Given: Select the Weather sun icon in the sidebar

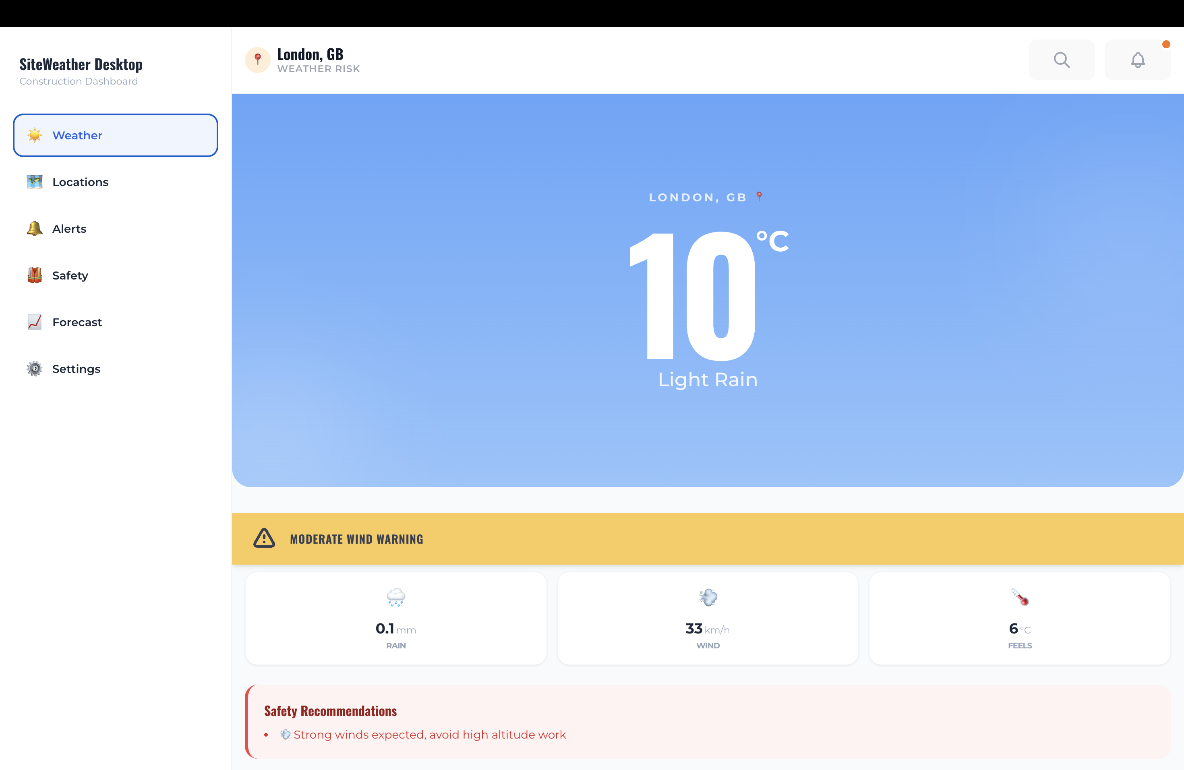Looking at the screenshot, I should click(34, 135).
